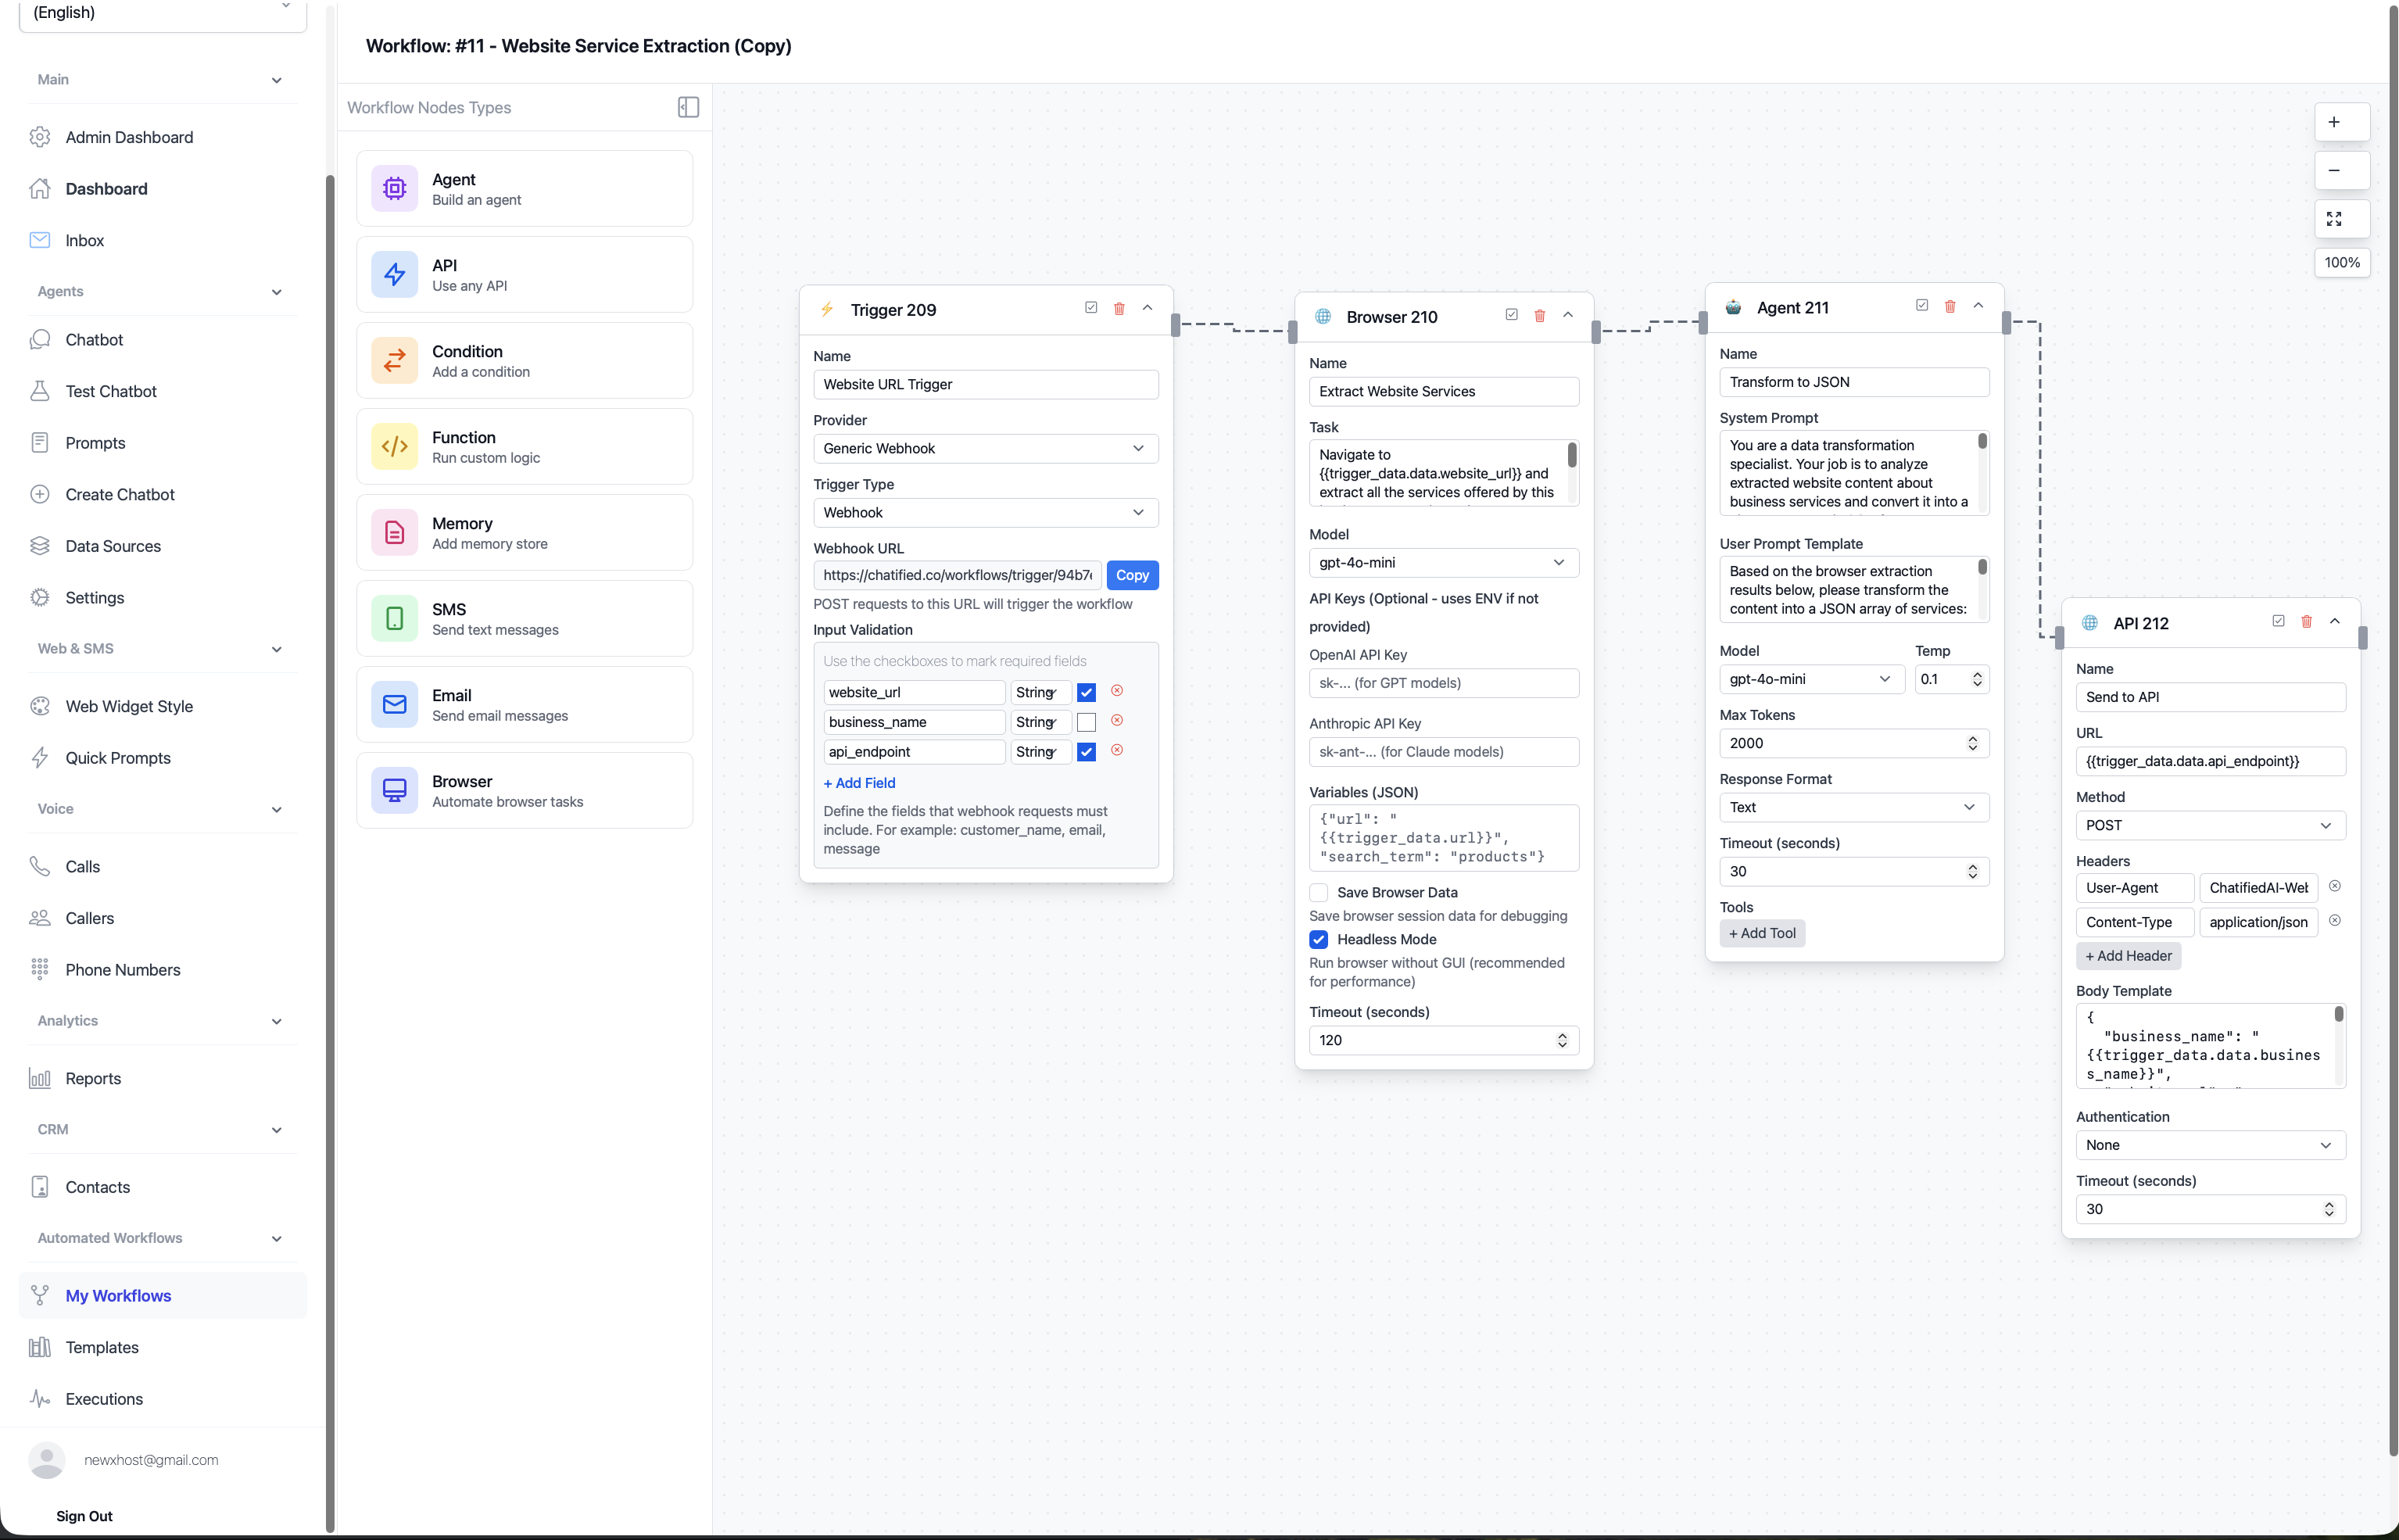Enable the Save Browser Data checkbox
The image size is (2399, 1540).
click(1318, 892)
